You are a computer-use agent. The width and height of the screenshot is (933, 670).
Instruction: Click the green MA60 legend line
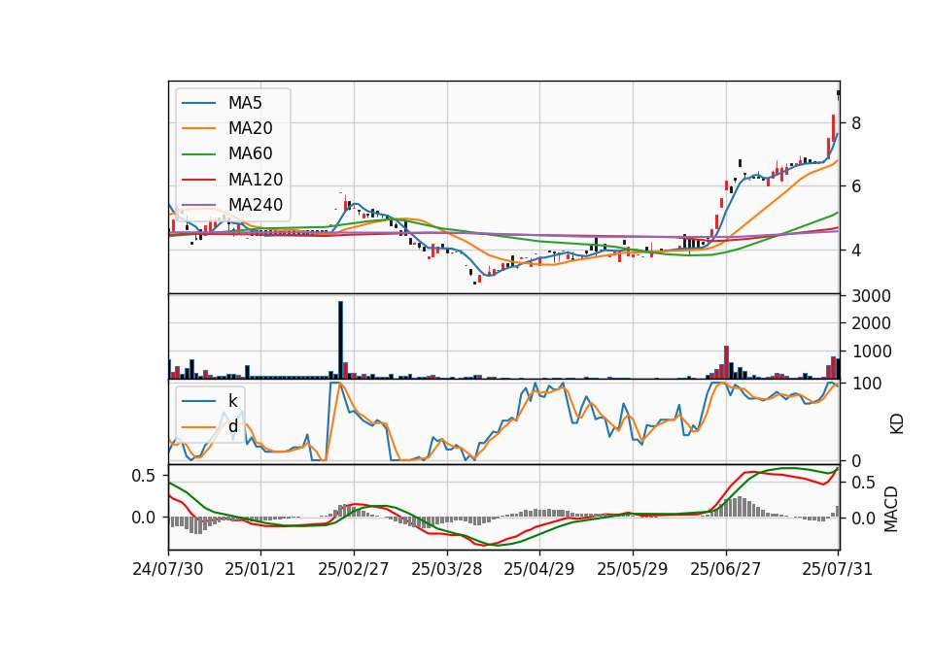click(198, 154)
